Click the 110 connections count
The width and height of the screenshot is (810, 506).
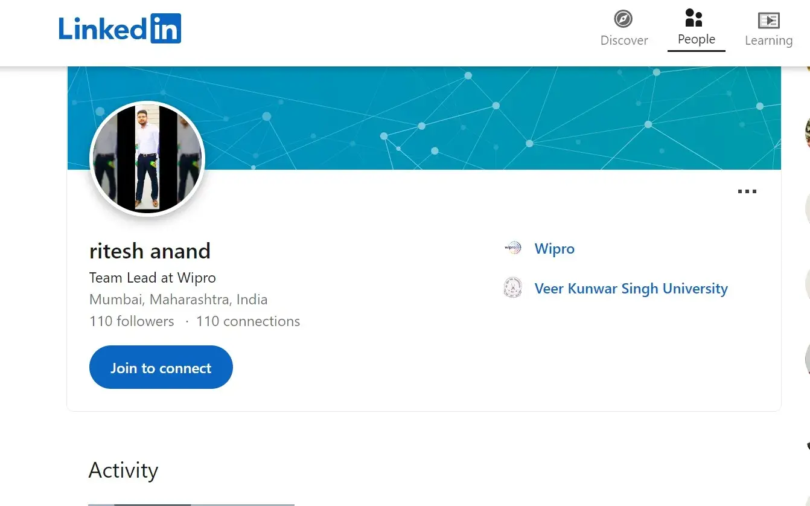click(x=247, y=321)
